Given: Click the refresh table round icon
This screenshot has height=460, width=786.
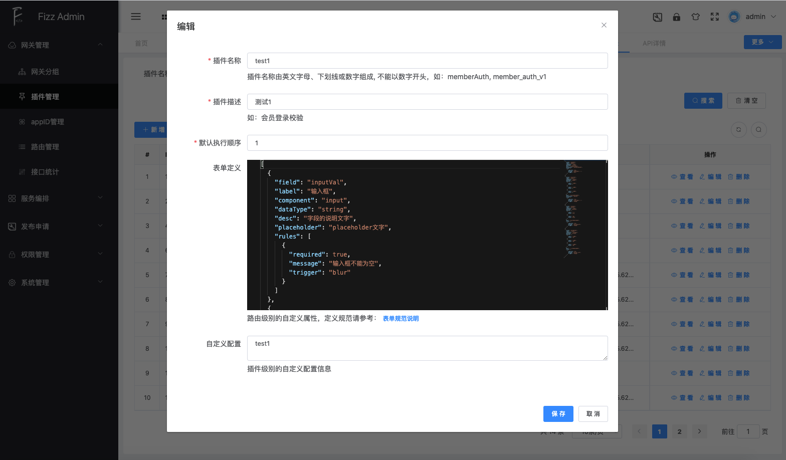Looking at the screenshot, I should (738, 130).
